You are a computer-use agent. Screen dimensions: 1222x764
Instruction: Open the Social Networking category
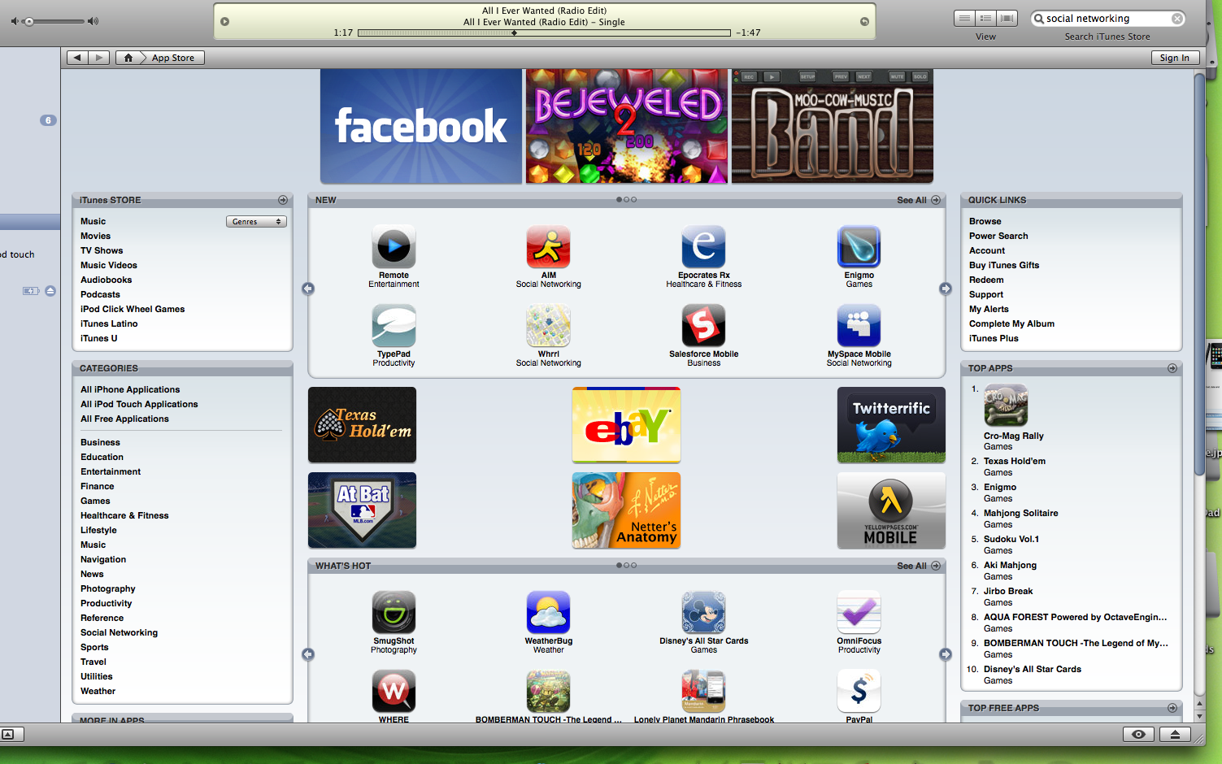(119, 632)
